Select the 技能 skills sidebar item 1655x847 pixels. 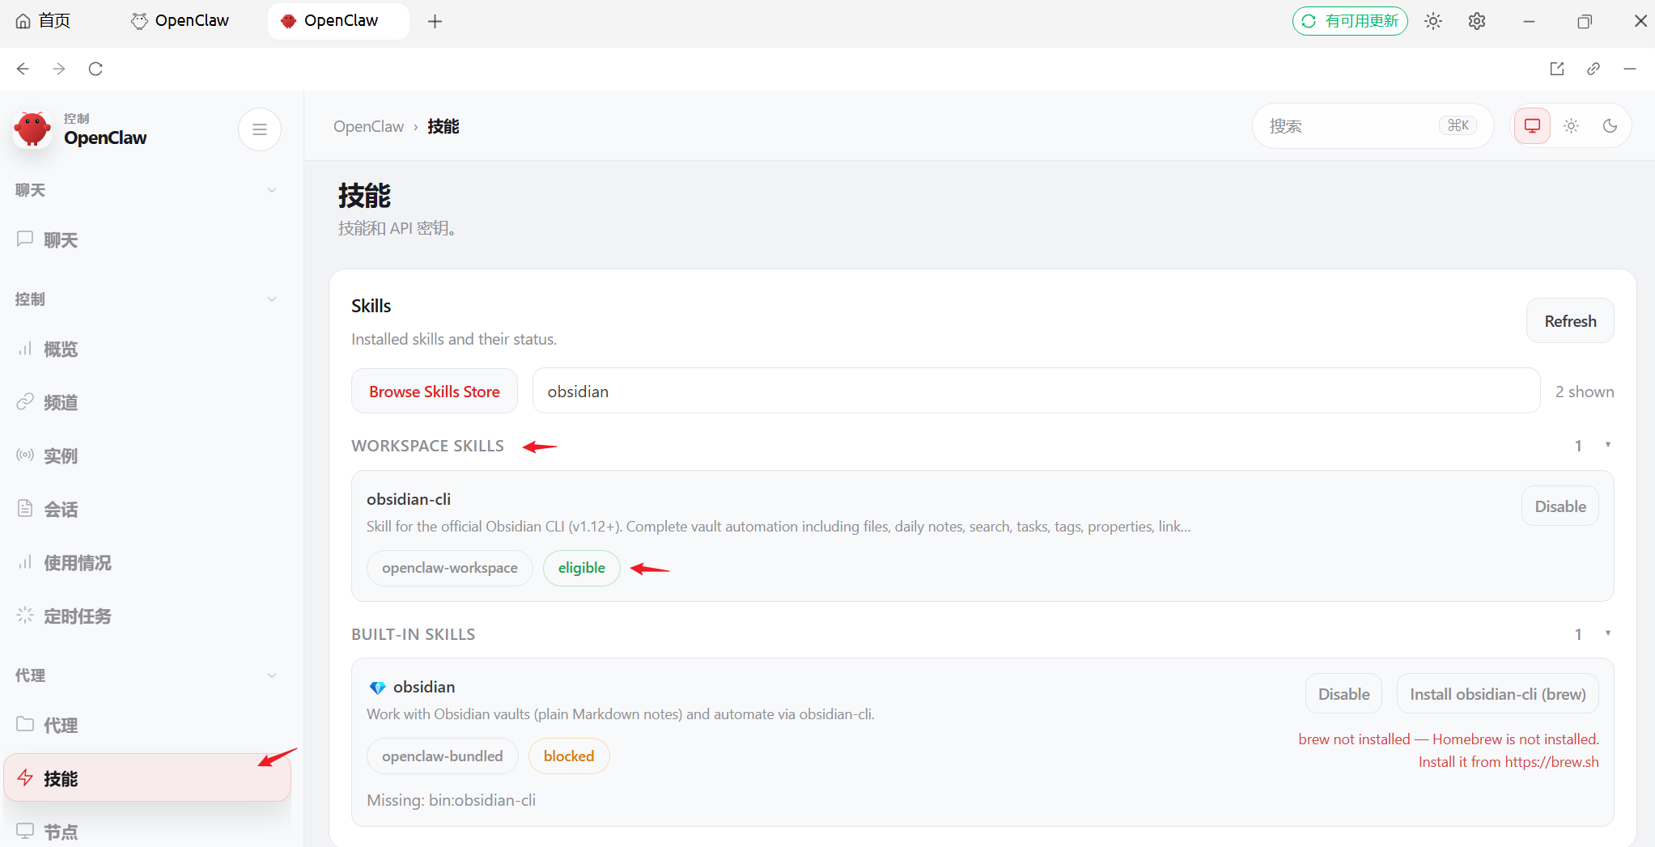click(x=147, y=778)
